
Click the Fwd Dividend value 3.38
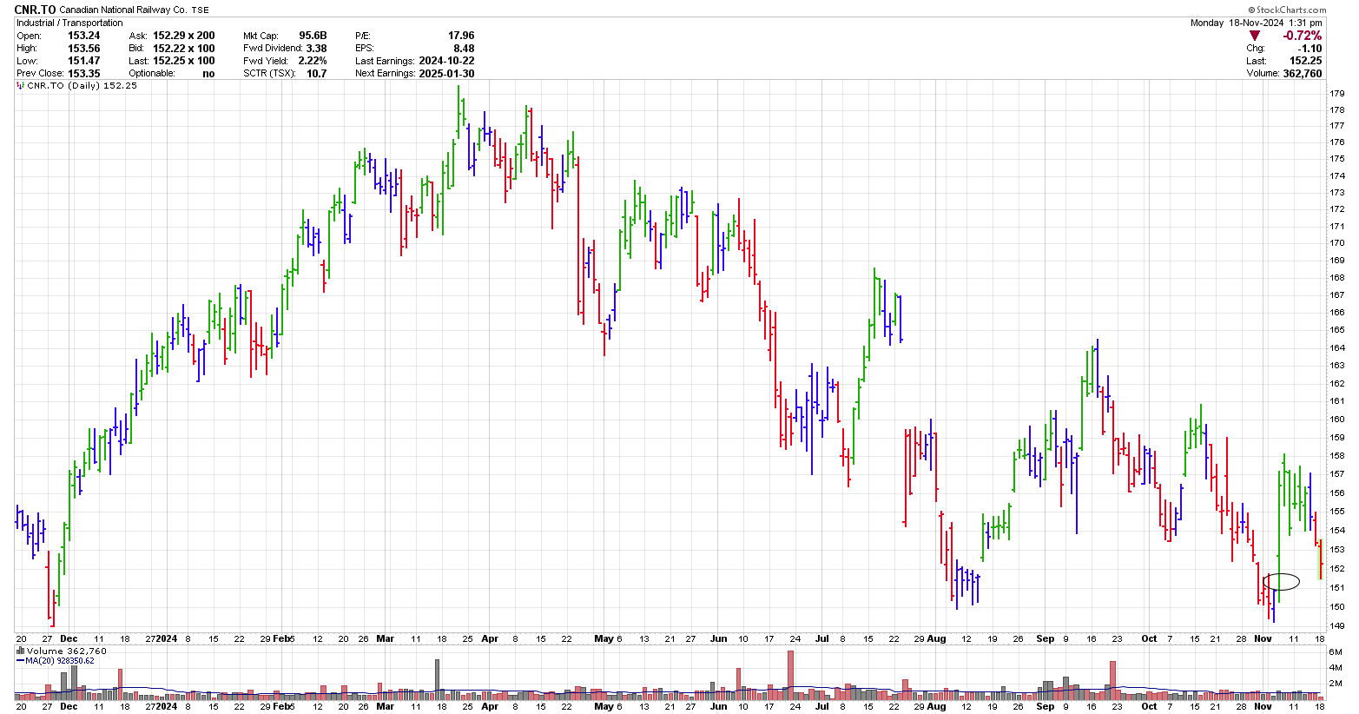pyautogui.click(x=316, y=49)
